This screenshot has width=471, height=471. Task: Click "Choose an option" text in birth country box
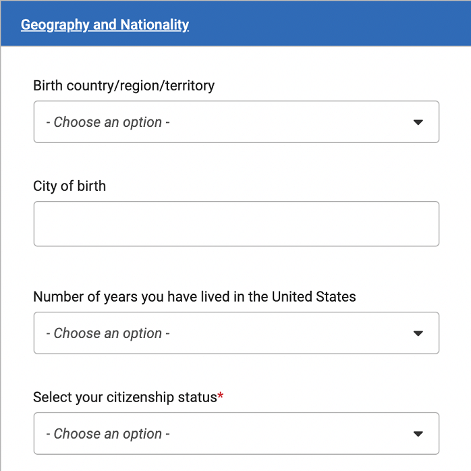tap(108, 122)
